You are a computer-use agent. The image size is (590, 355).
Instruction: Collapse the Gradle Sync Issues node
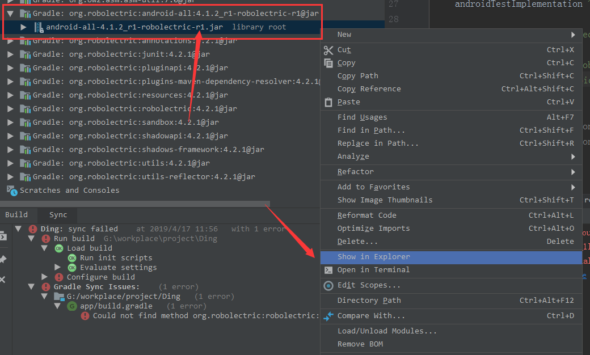coord(31,286)
